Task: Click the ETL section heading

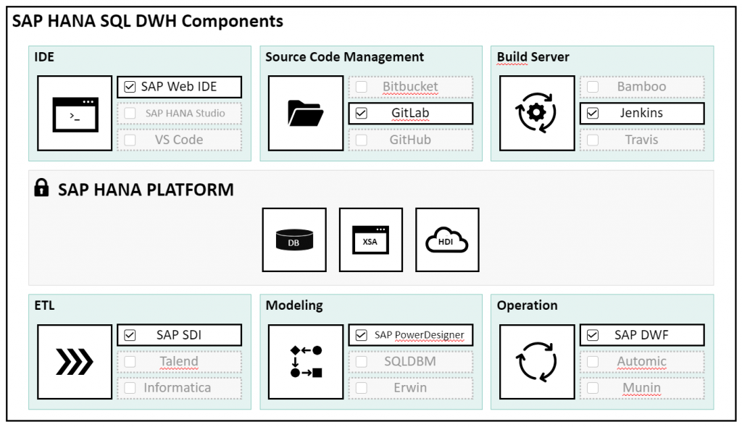Action: (44, 305)
